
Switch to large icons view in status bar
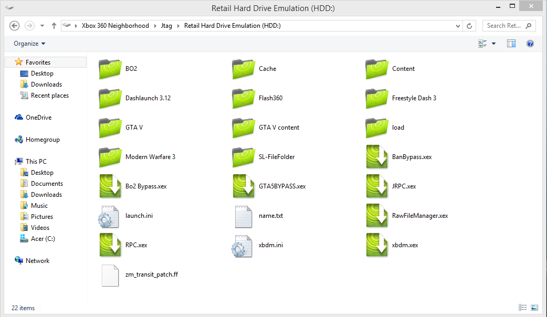click(x=534, y=307)
